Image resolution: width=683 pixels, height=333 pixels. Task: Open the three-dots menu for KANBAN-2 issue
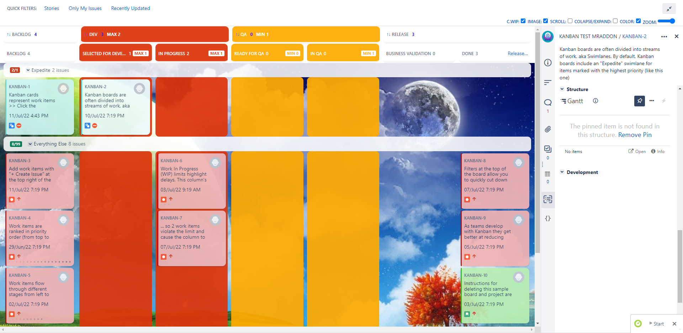coord(664,37)
